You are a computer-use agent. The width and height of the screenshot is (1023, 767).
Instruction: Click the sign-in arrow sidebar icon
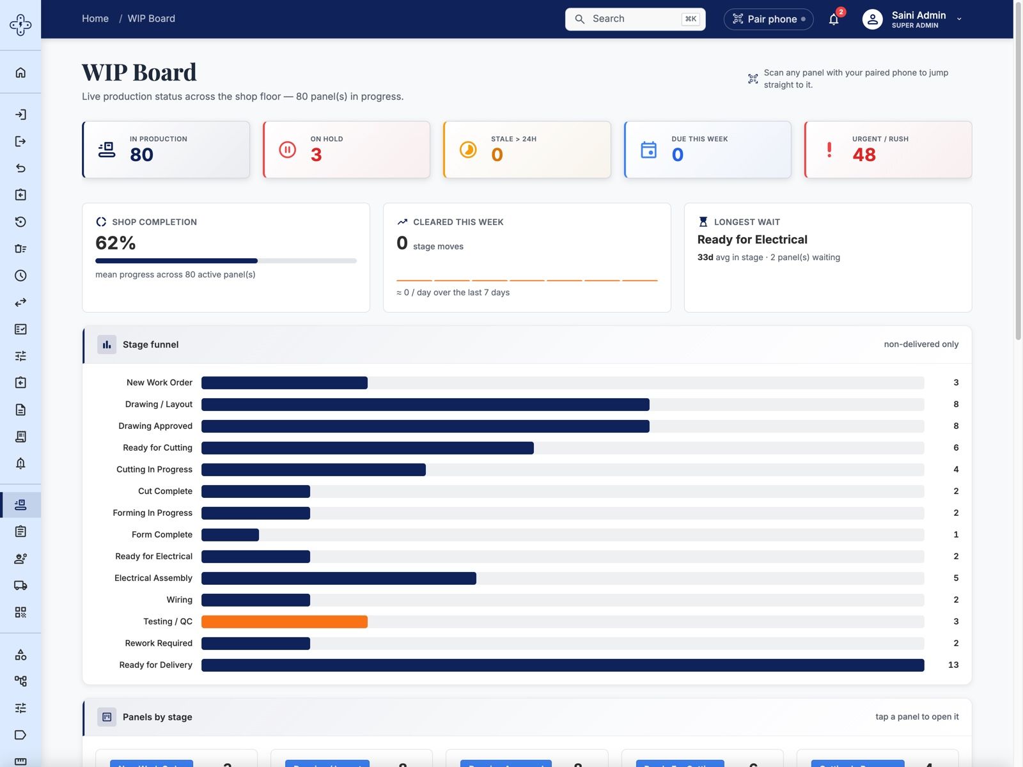click(20, 114)
